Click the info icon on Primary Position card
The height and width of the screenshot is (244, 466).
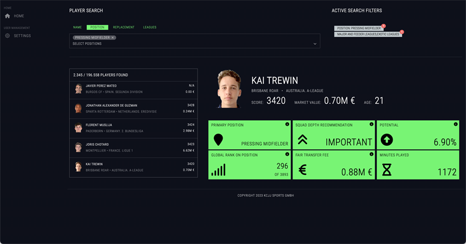[x=287, y=124]
